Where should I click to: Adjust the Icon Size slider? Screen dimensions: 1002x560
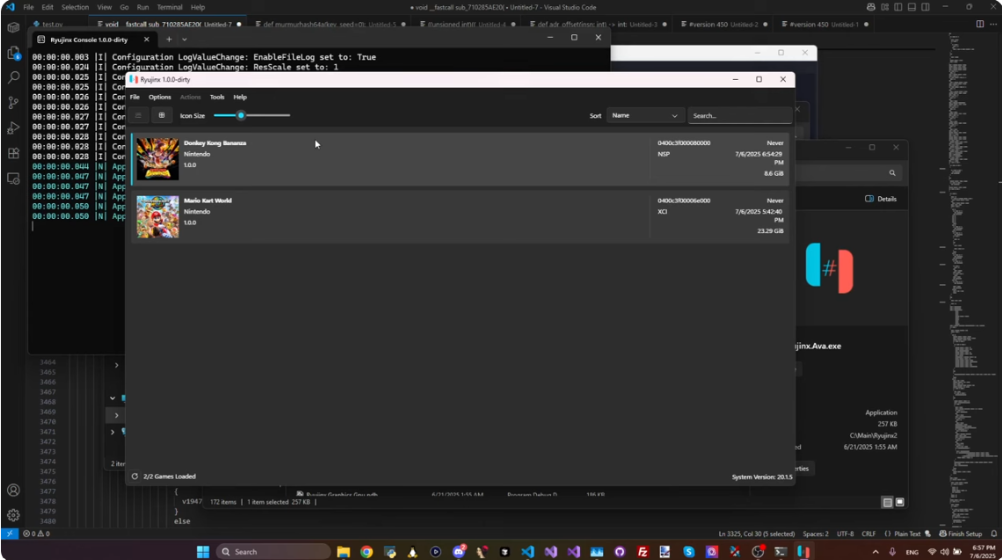241,115
